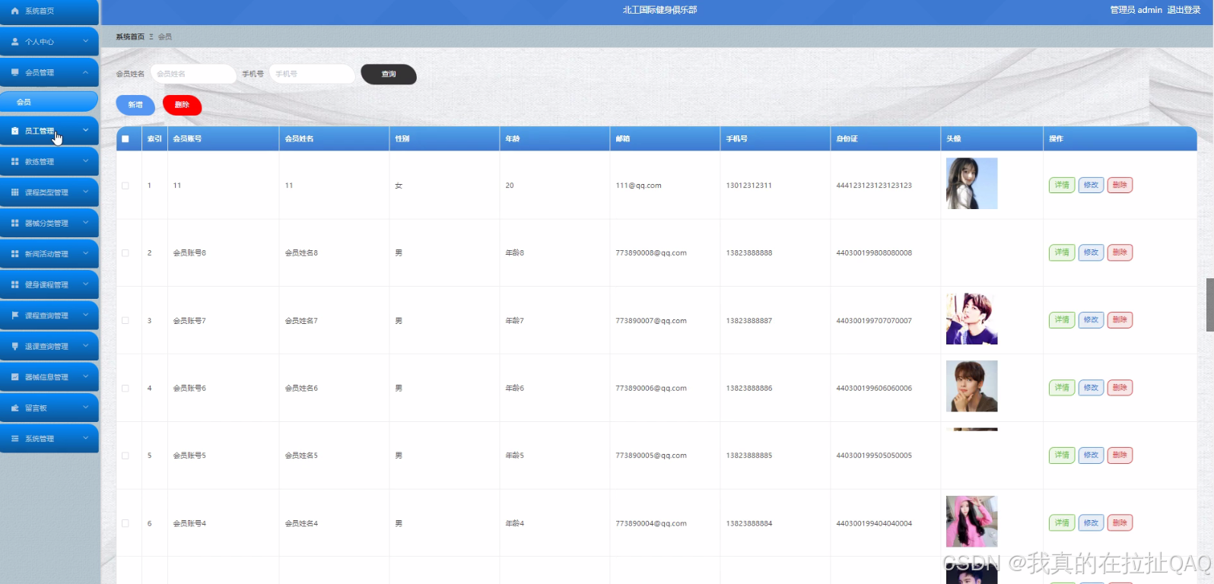Click the thumbs-up icon beside 留言板
Viewport: 1214px width, 584px height.
coord(14,408)
